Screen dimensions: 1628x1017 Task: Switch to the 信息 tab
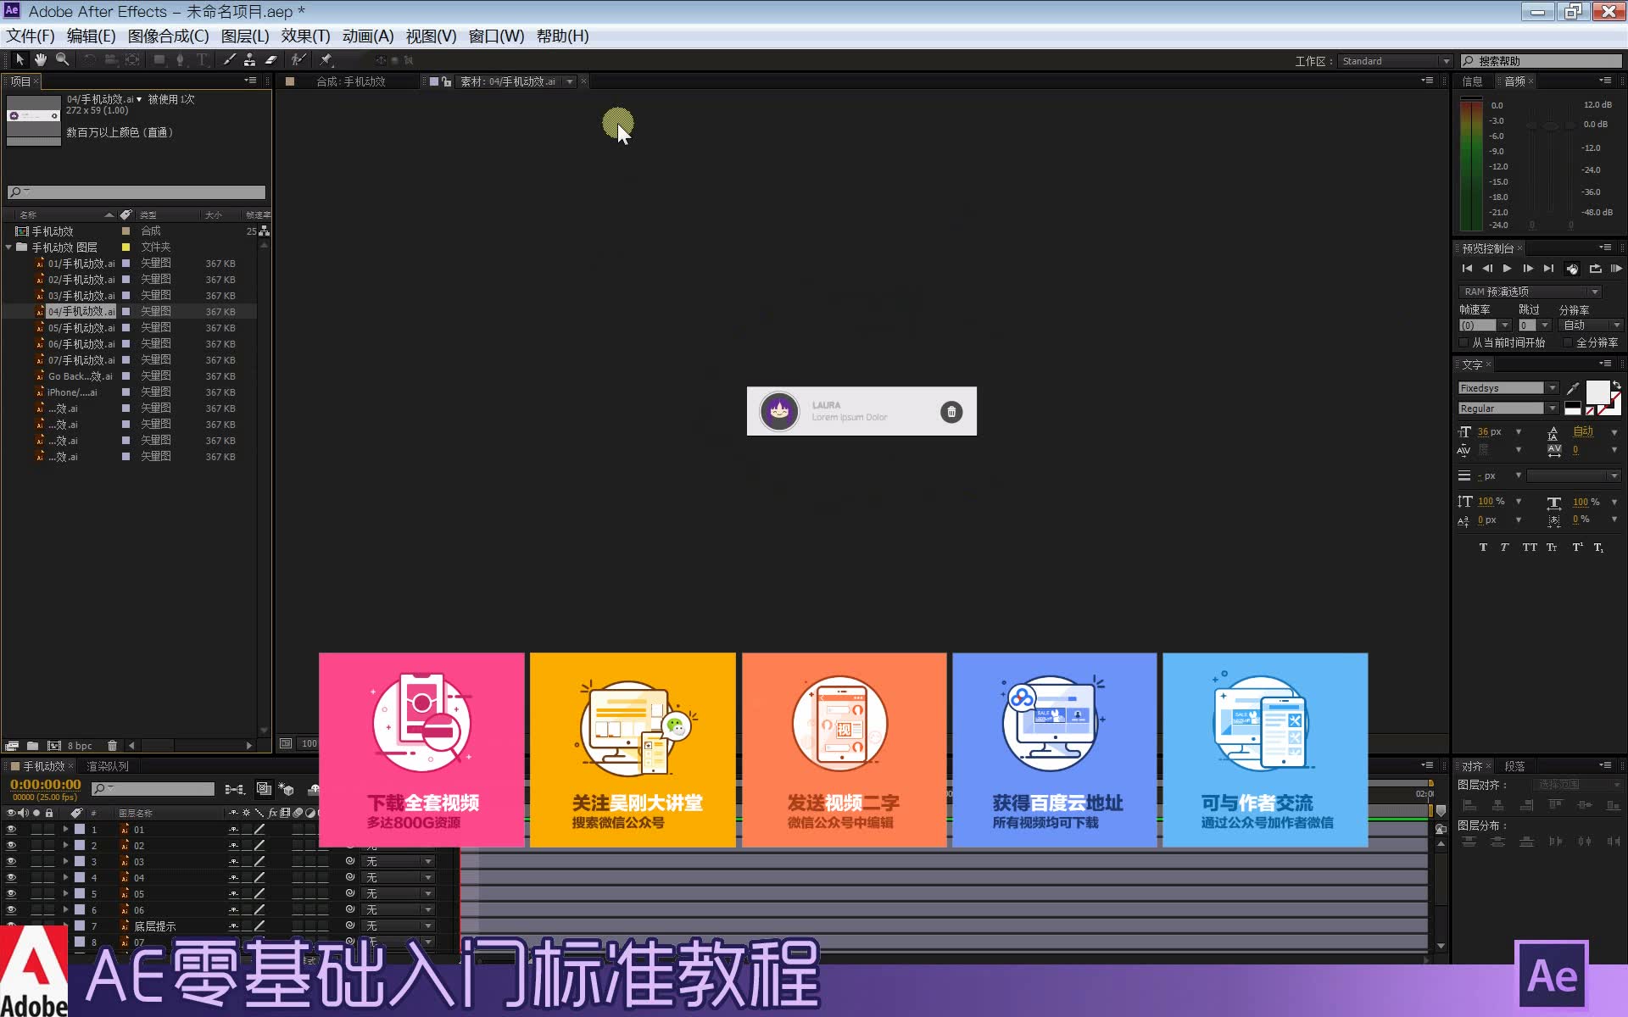[x=1473, y=81]
